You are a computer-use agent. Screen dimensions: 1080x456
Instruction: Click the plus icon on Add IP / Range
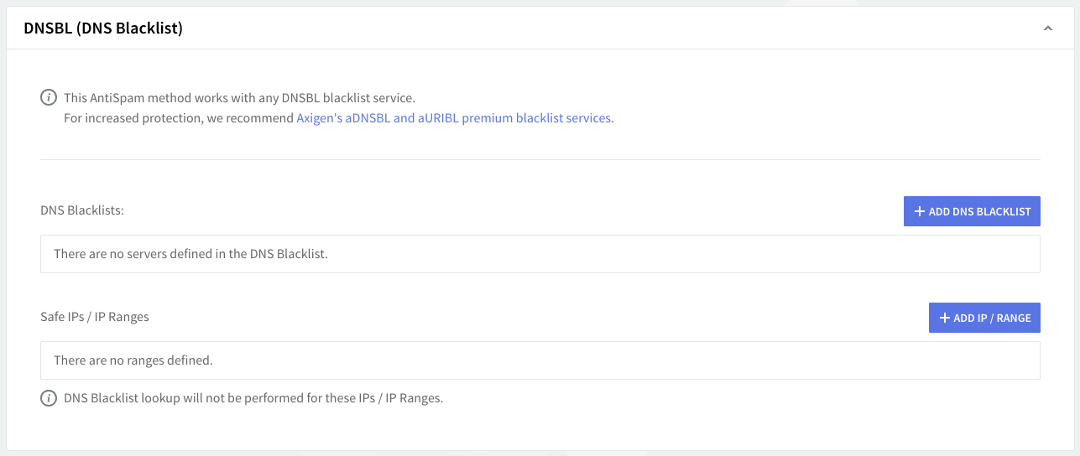(945, 318)
